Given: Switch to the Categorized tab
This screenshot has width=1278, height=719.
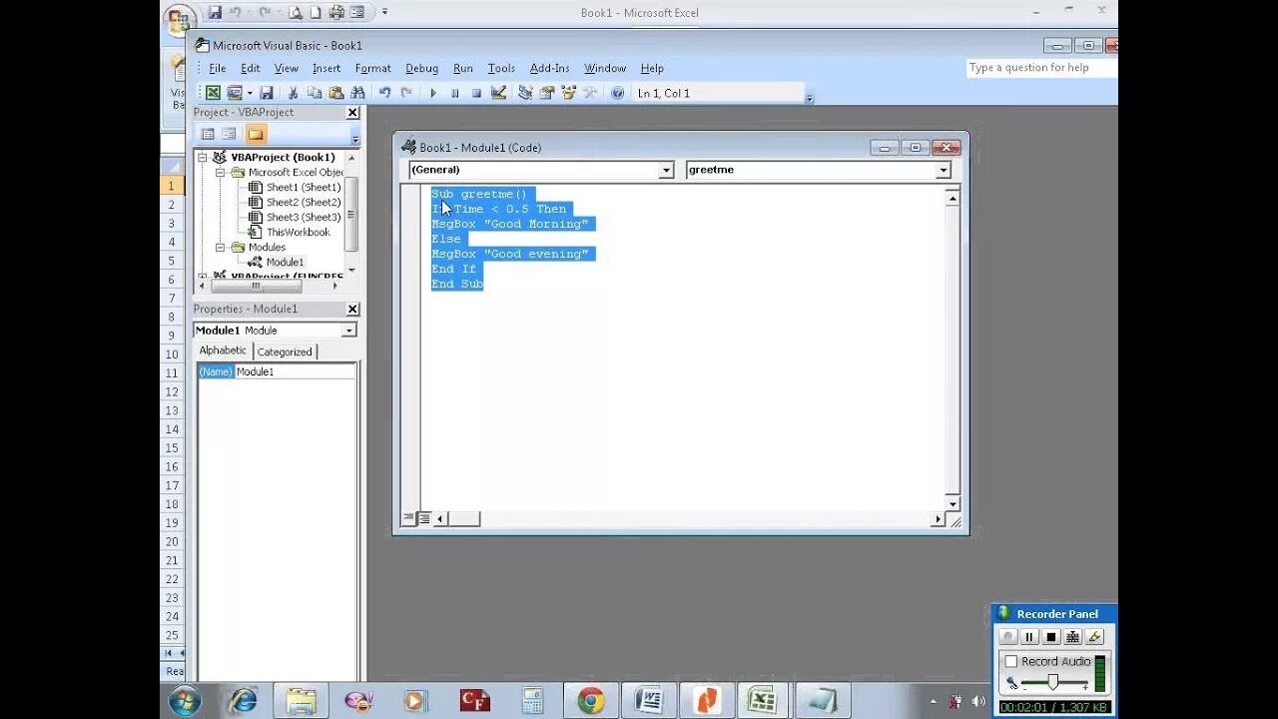Looking at the screenshot, I should click(285, 352).
